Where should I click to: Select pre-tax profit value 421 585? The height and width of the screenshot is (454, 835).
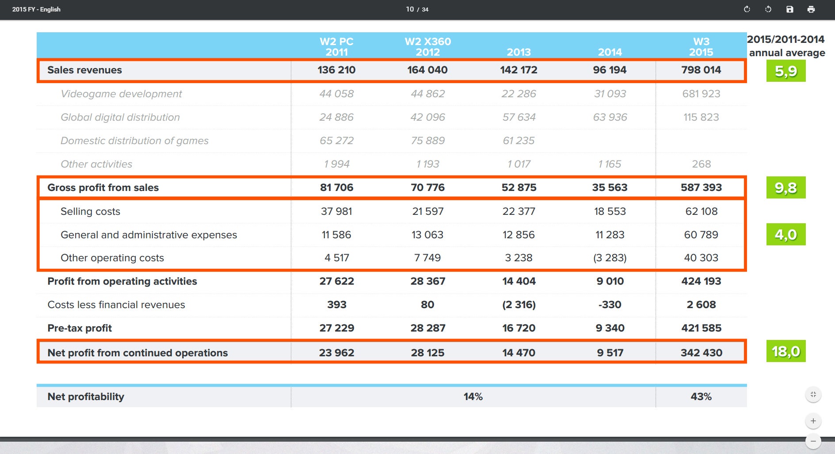(x=701, y=328)
